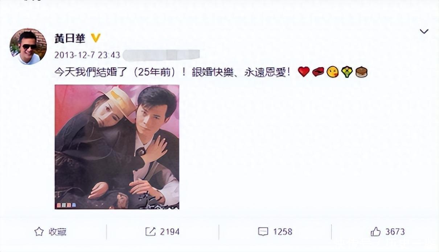
Task: Click the star favorite icon
Action: [39, 232]
